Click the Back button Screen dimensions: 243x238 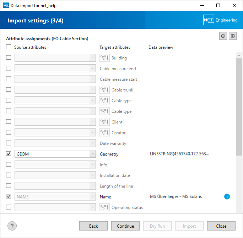93,226
